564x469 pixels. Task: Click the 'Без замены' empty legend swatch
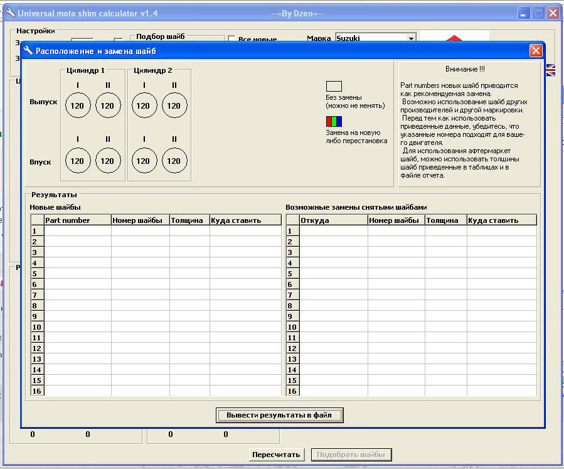tap(334, 86)
